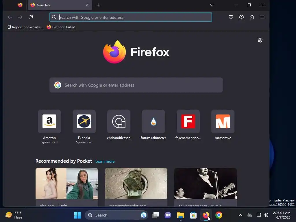Open File Explorer from taskbar
This screenshot has height=222, width=296.
(180, 215)
